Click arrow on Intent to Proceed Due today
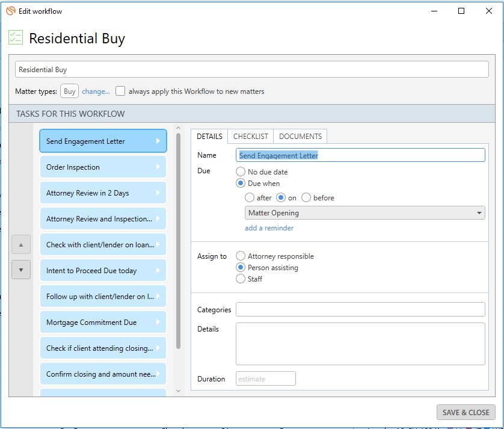Viewport: 504px width, 429px height. tap(158, 270)
